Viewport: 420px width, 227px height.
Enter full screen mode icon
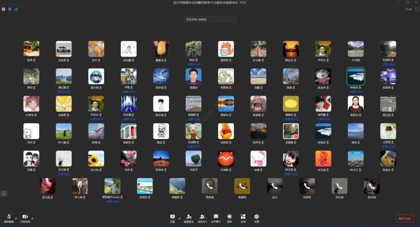click(x=417, y=9)
